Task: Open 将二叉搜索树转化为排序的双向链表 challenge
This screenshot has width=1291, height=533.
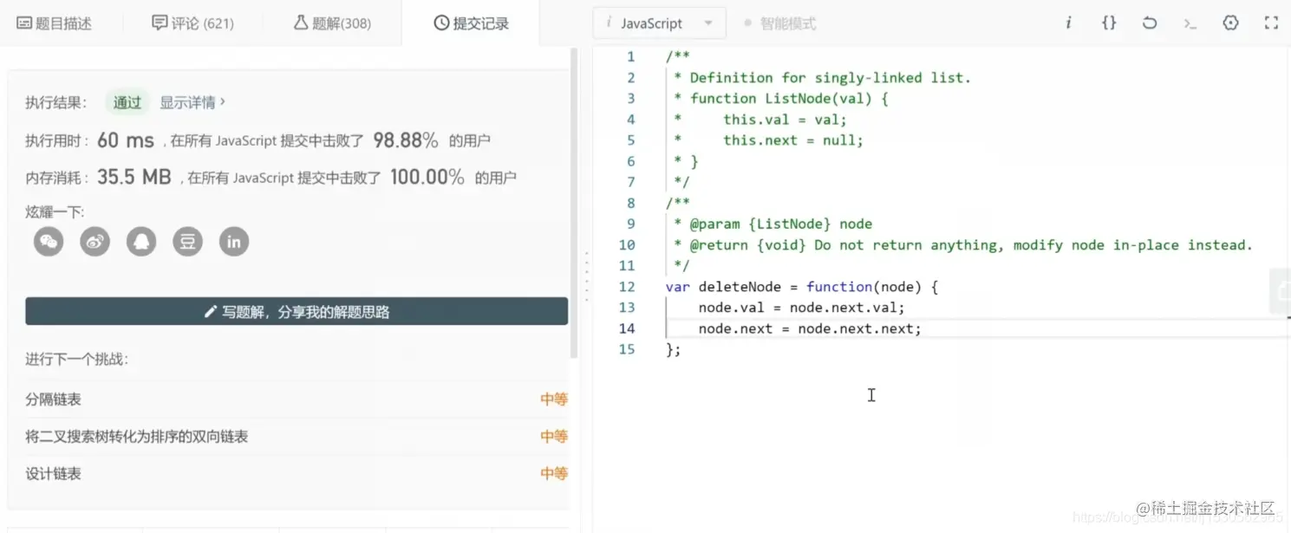Action: [x=137, y=437]
